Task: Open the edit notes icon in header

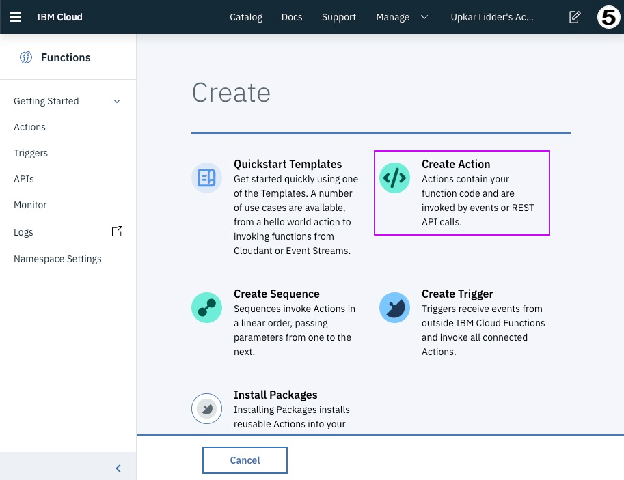Action: [575, 17]
